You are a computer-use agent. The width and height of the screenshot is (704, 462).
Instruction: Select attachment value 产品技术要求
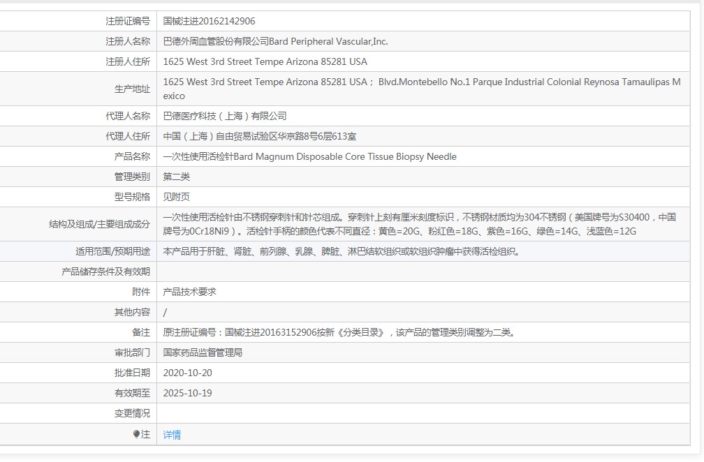pyautogui.click(x=189, y=292)
